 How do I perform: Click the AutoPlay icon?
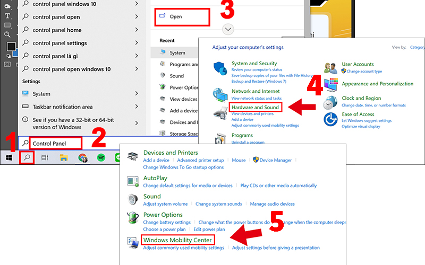coord(133,181)
